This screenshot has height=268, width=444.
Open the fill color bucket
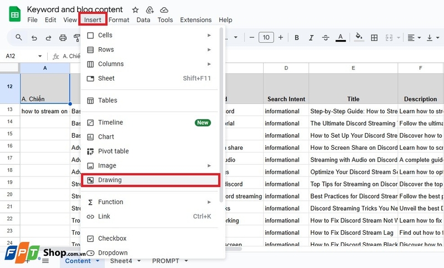click(359, 37)
